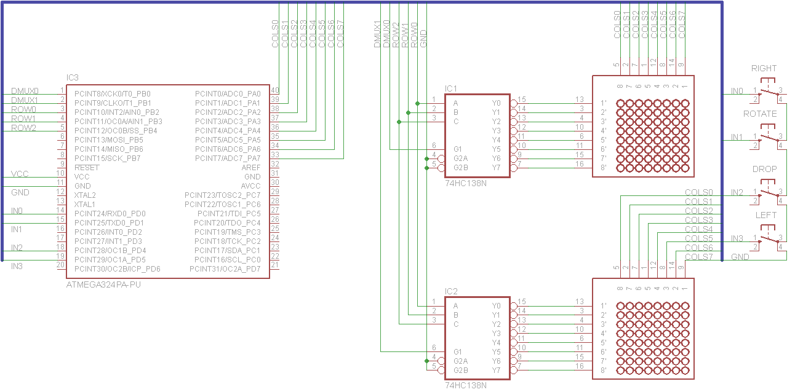Click the RIGHT switch name label
The width and height of the screenshot is (803, 392).
point(764,68)
